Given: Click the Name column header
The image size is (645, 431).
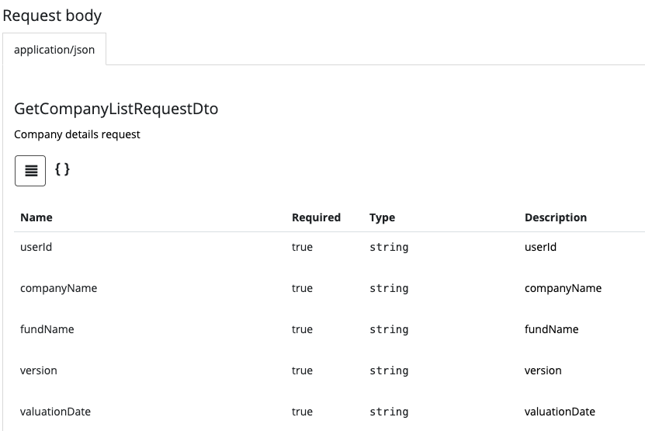Looking at the screenshot, I should 36,217.
